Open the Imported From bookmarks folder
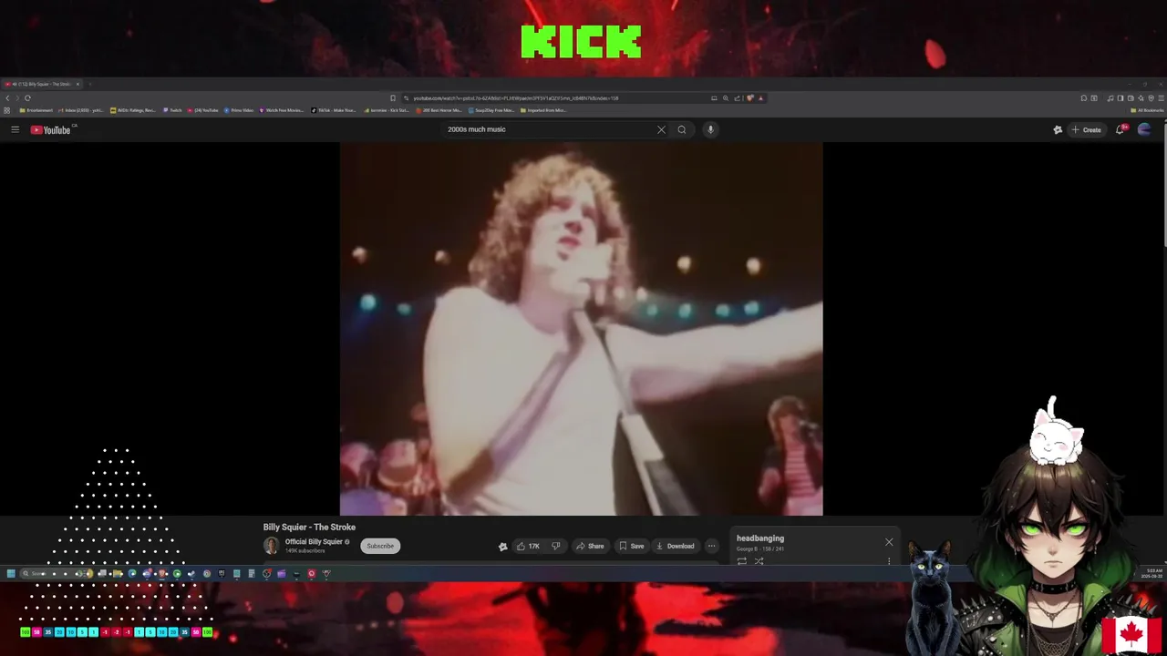 [543, 110]
